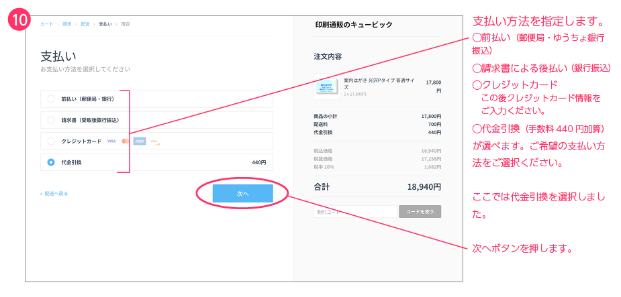Go to カート breadcrumb step
Screen dimensions: 621x297
click(x=46, y=24)
